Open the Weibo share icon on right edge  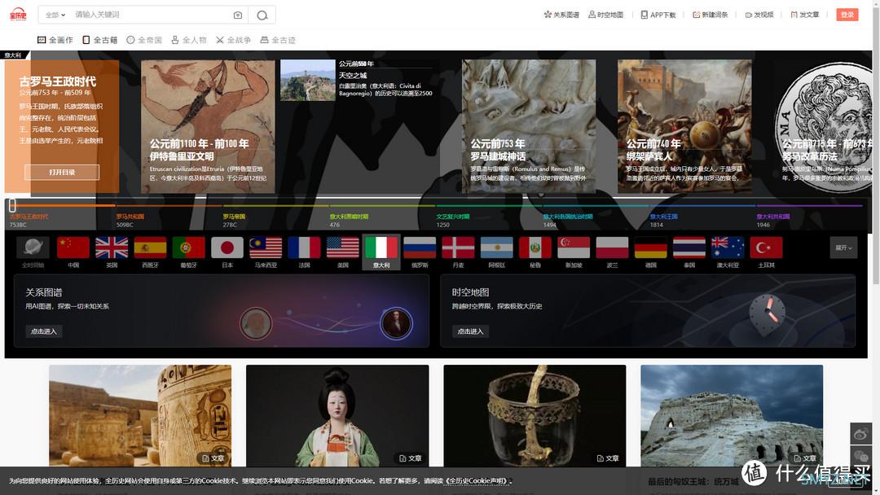pos(861,434)
